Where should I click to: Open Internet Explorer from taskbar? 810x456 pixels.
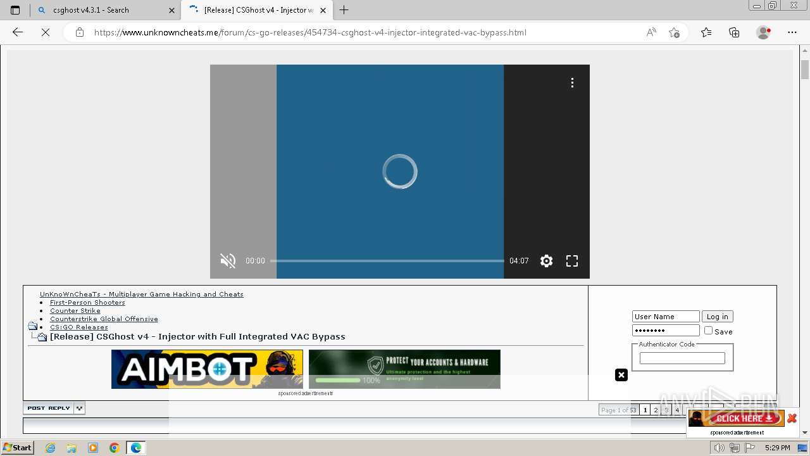(51, 448)
